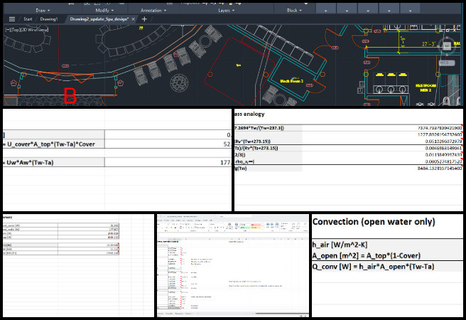Expand the Annotation ribbon panel
Screen dimensions: 466x320
(x=153, y=11)
